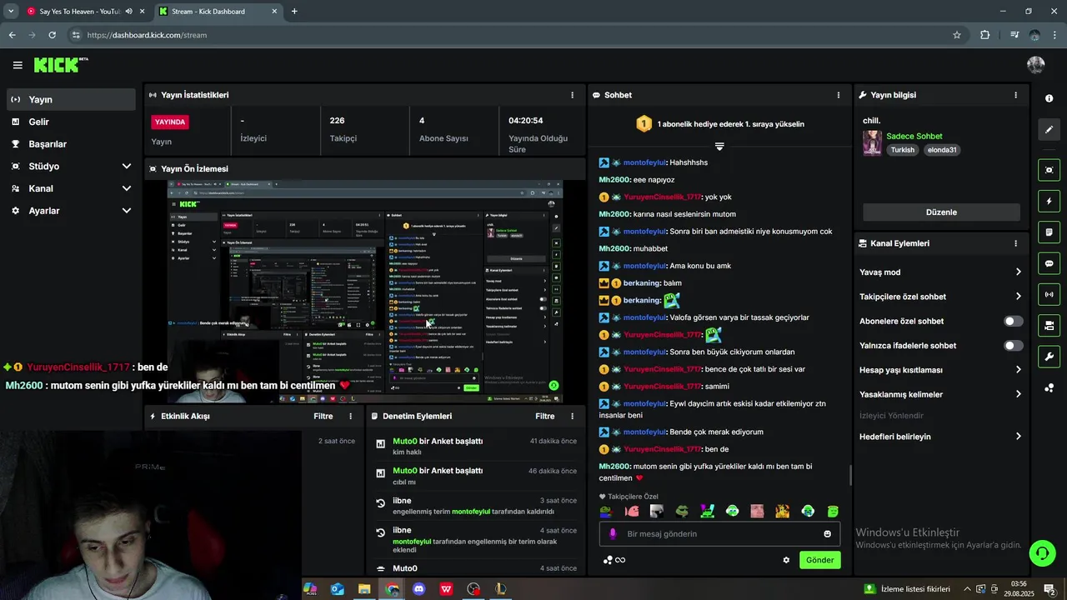The width and height of the screenshot is (1067, 600).
Task: Click the green Gönder button
Action: click(x=819, y=560)
